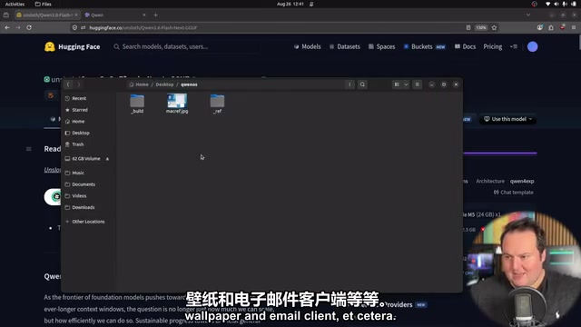
Task: Open the browser application menu
Action: (574, 27)
